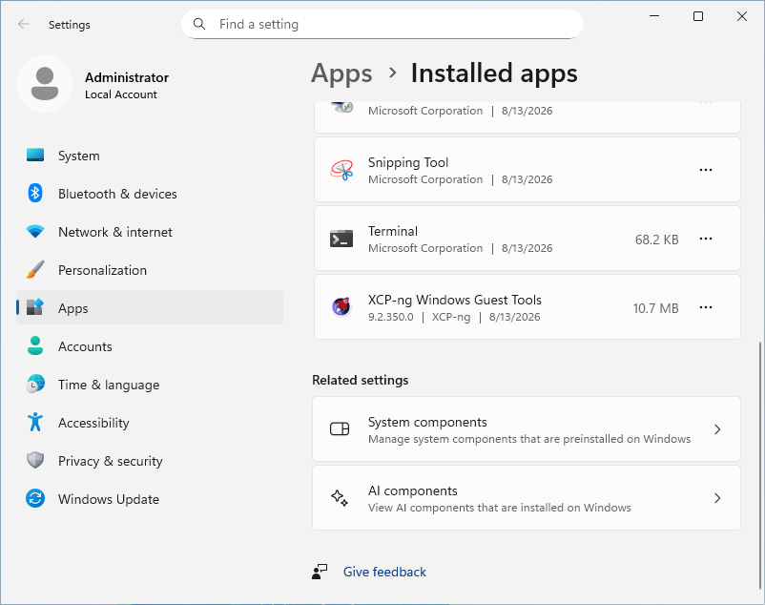Click the XCP-ng Windows Guest Tools icon

point(341,307)
